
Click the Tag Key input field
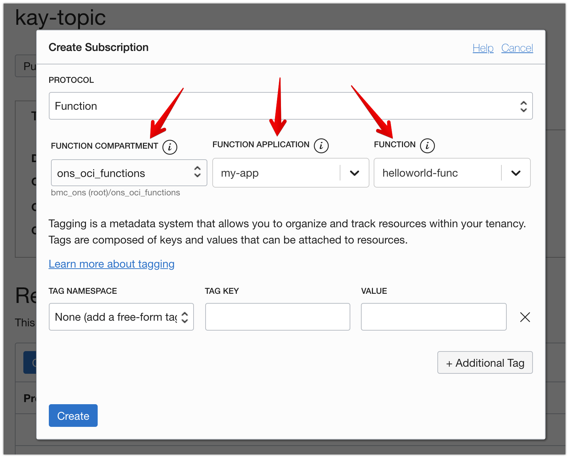277,317
